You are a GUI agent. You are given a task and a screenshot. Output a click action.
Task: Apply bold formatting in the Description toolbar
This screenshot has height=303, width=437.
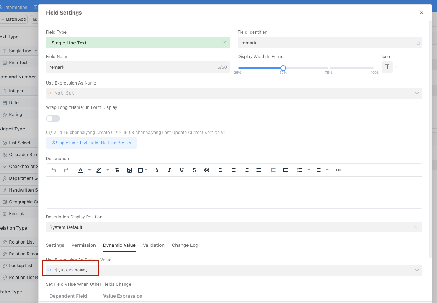pyautogui.click(x=157, y=170)
